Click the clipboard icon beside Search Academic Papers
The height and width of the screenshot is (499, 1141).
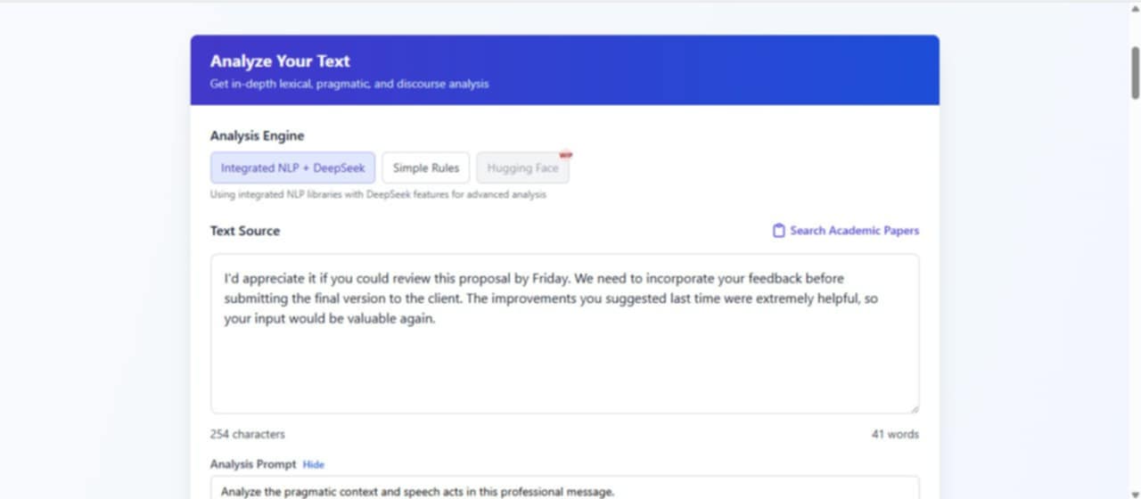778,231
